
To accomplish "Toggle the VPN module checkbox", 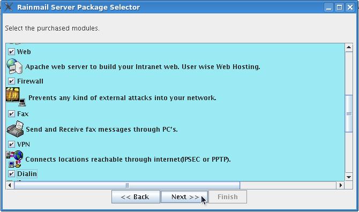I will 11,145.
